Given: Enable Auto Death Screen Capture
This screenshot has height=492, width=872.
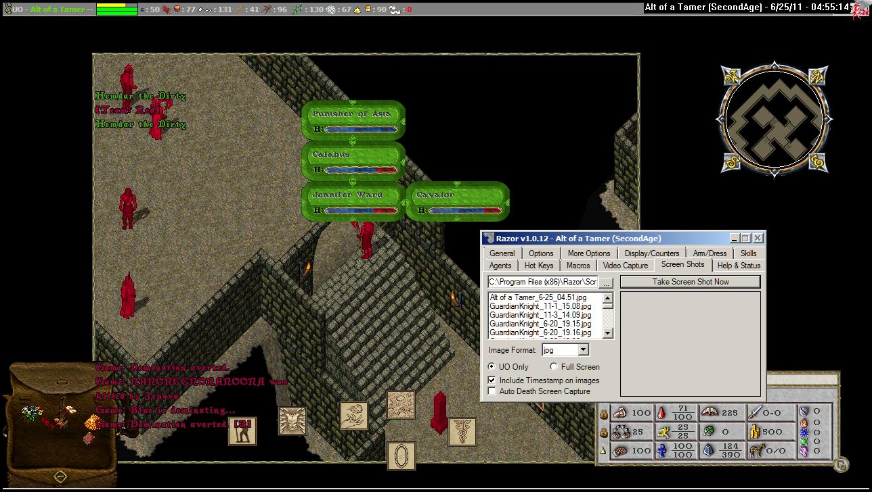Looking at the screenshot, I should click(492, 391).
